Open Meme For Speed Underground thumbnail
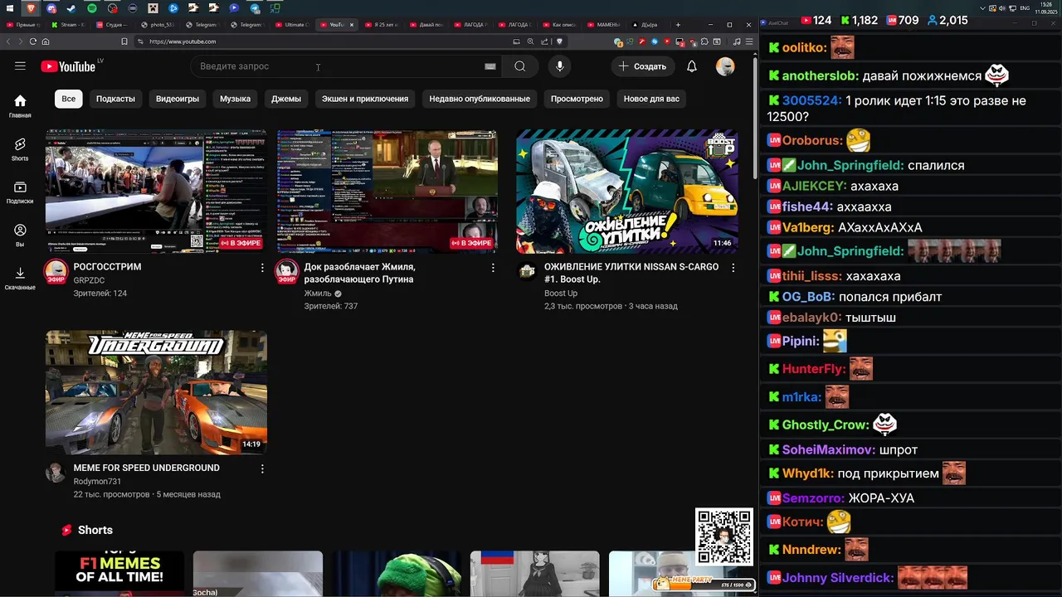The width and height of the screenshot is (1062, 597). pyautogui.click(x=156, y=392)
